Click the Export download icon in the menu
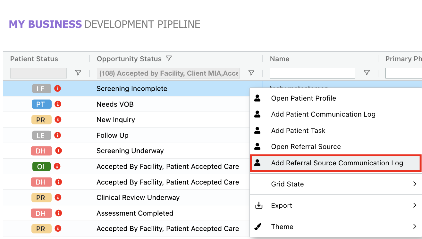The height and width of the screenshot is (239, 422). pos(258,205)
